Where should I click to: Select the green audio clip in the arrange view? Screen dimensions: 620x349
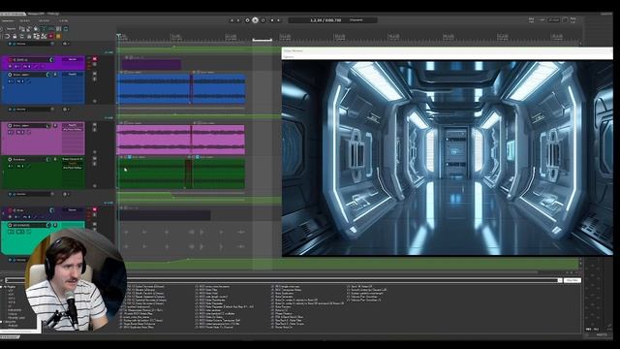181,174
